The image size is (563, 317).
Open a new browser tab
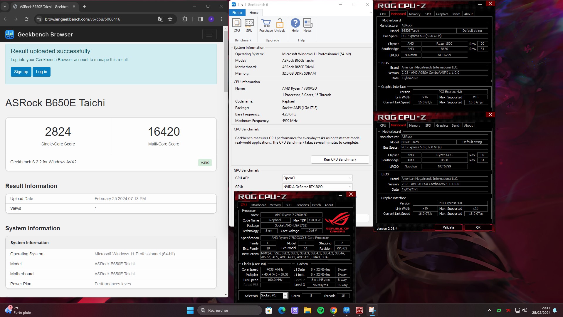pos(85,6)
